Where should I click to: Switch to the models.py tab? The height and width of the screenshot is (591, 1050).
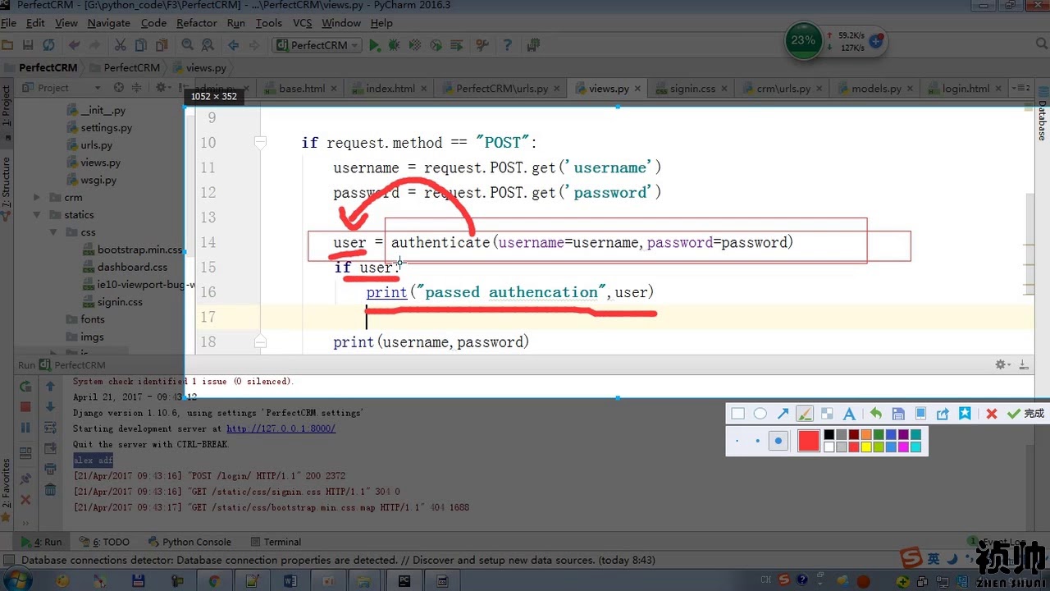click(874, 89)
